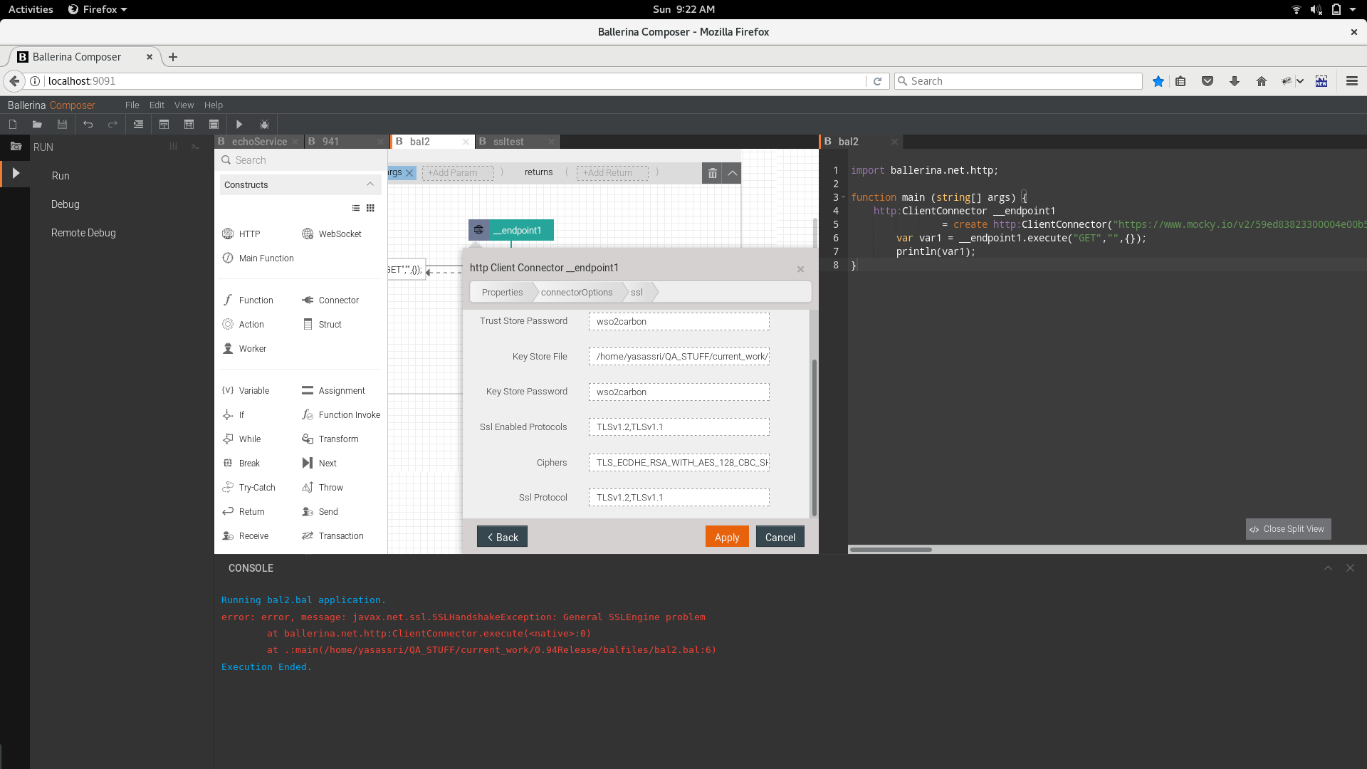Run program with toolbar play icon
This screenshot has height=769, width=1367.
239,125
